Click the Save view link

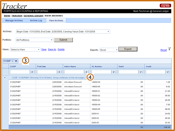tap(44, 49)
